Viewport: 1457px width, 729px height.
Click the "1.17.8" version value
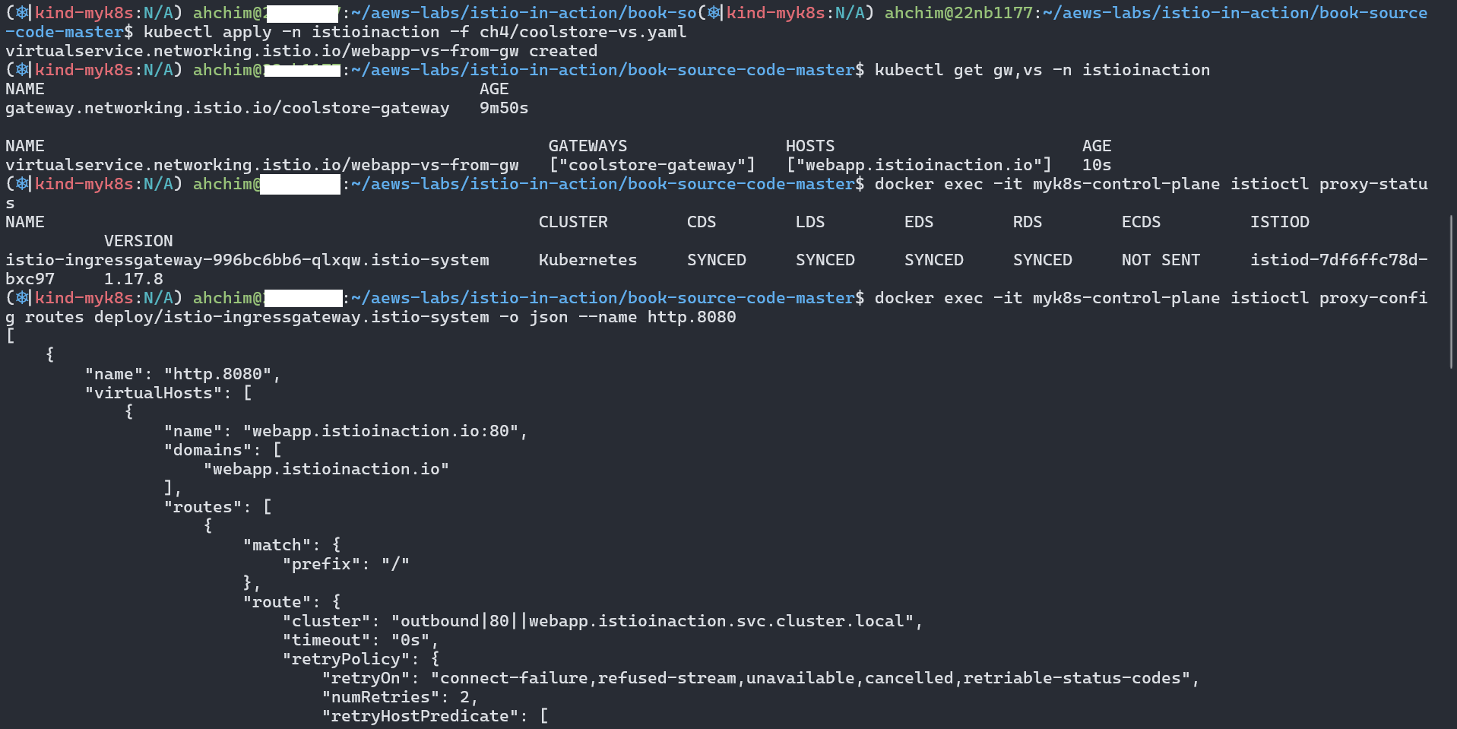point(134,279)
